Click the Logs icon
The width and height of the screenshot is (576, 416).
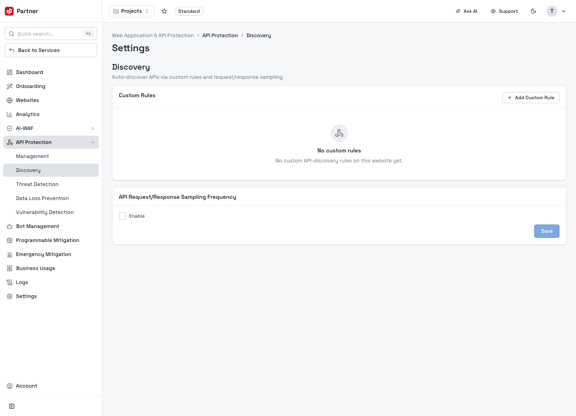10,282
